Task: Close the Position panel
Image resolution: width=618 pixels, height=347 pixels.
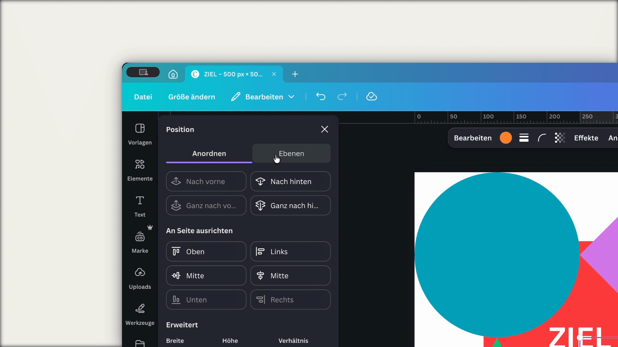Action: [x=324, y=129]
